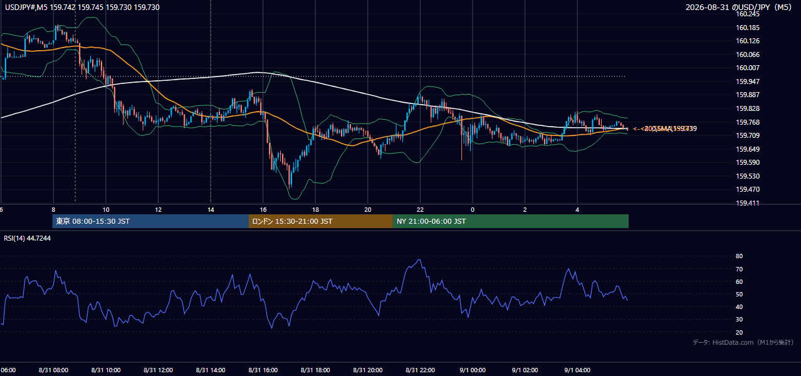Image resolution: width=801 pixels, height=376 pixels.
Task: Click RSI scale level 50
Action: coord(739,294)
